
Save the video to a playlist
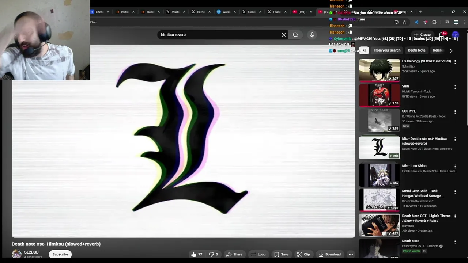click(x=282, y=254)
